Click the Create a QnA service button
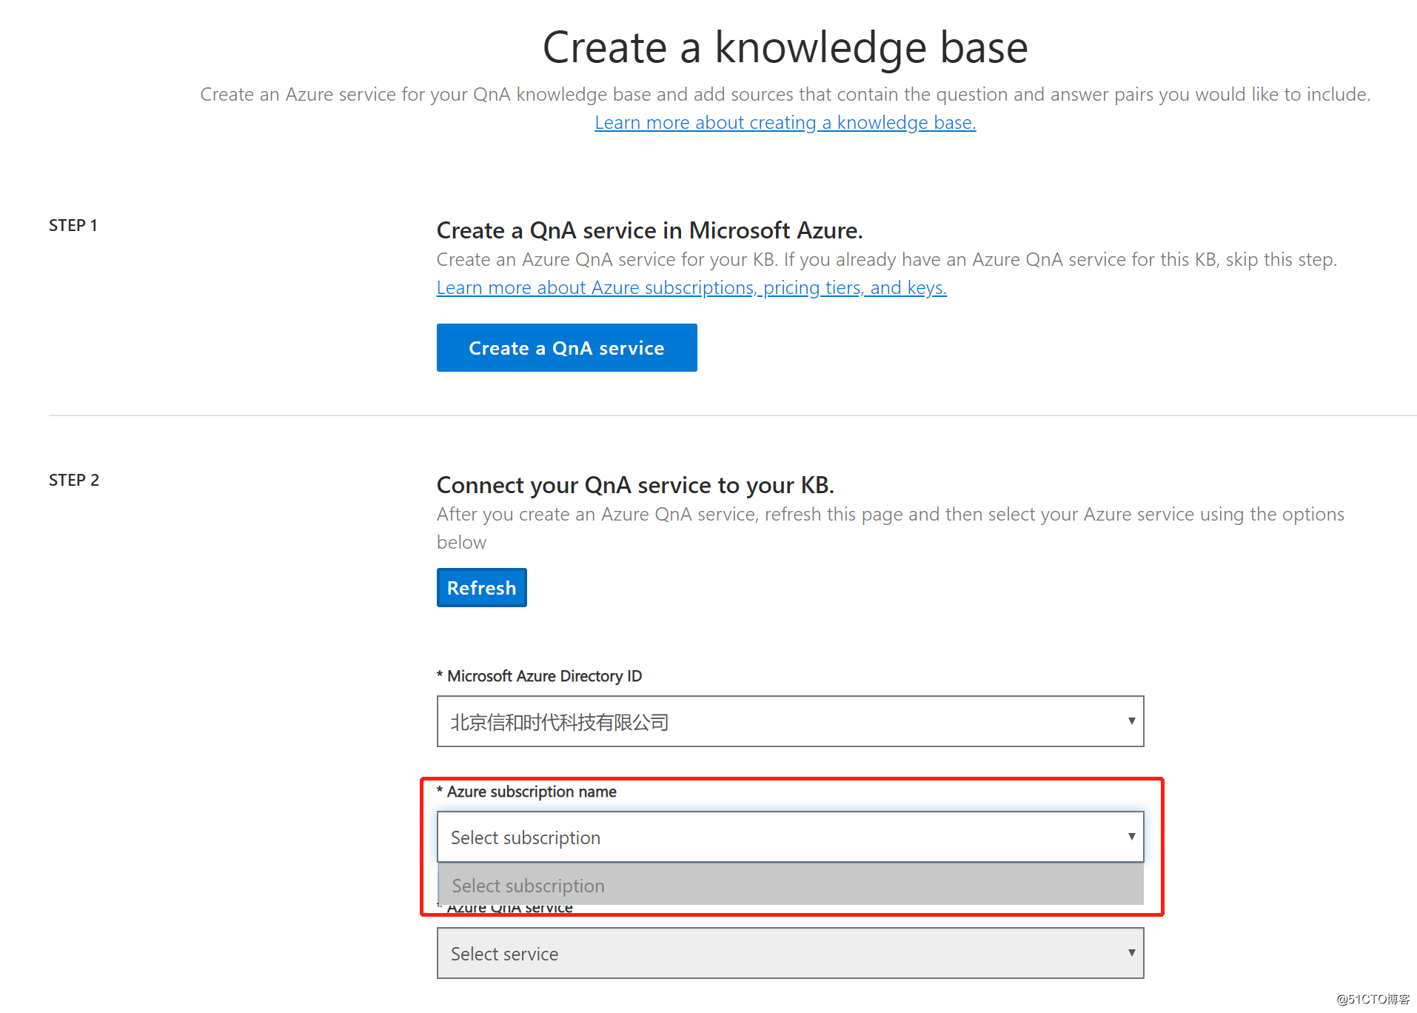The width and height of the screenshot is (1417, 1013). pos(566,347)
